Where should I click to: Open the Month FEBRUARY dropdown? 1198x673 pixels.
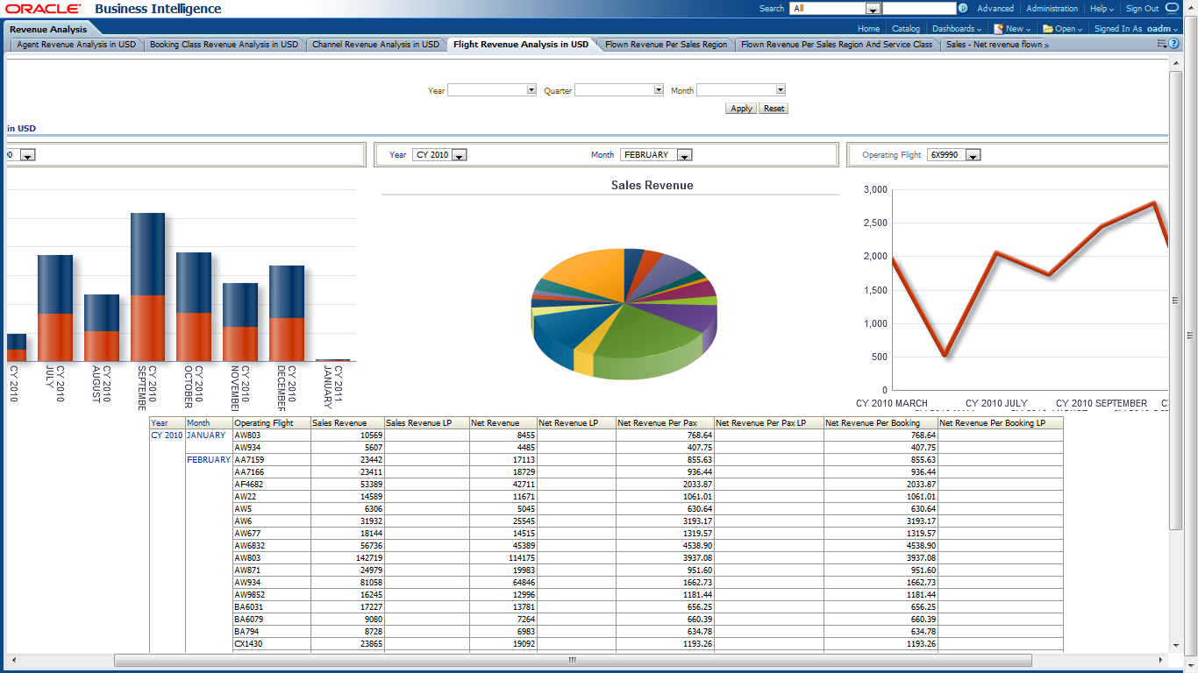coord(684,155)
